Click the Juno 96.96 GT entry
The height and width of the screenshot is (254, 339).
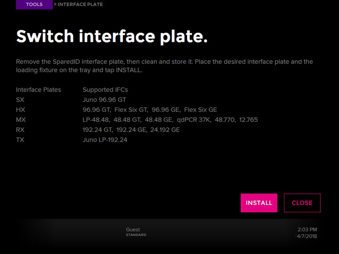[104, 100]
